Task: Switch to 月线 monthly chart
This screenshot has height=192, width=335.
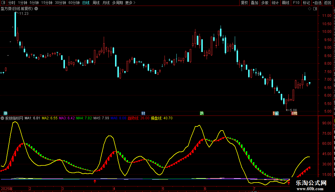Action: coord(106,3)
